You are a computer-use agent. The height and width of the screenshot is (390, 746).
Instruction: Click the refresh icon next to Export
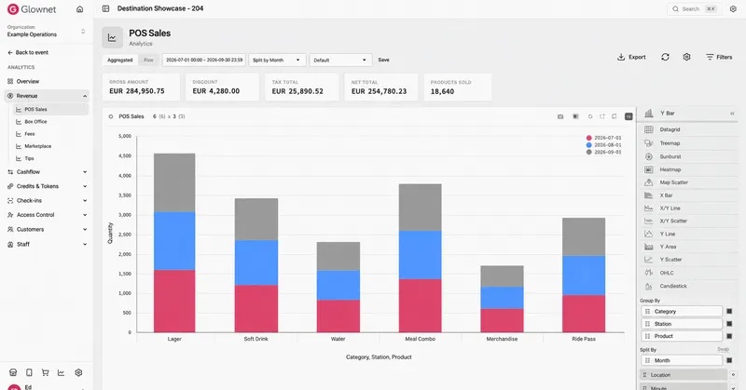pos(665,57)
